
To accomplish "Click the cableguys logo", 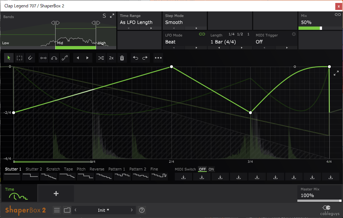I will click(329, 210).
